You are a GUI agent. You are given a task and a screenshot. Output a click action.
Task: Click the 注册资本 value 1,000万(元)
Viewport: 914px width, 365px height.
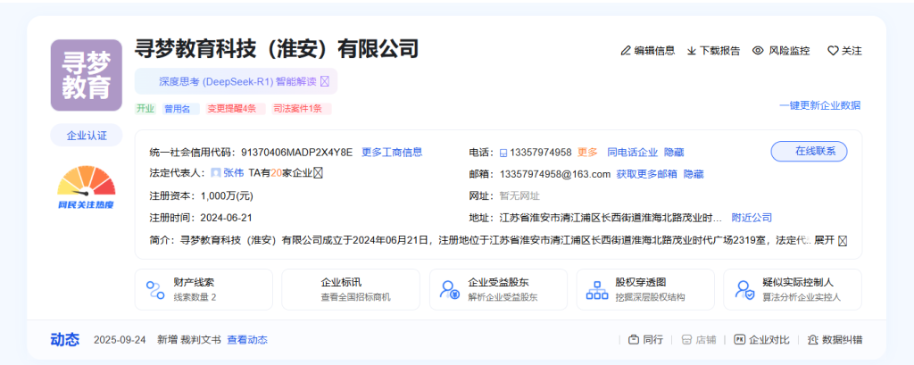tap(227, 195)
